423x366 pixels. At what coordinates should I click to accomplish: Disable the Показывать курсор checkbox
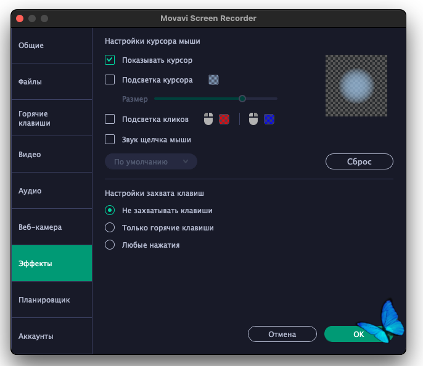110,60
